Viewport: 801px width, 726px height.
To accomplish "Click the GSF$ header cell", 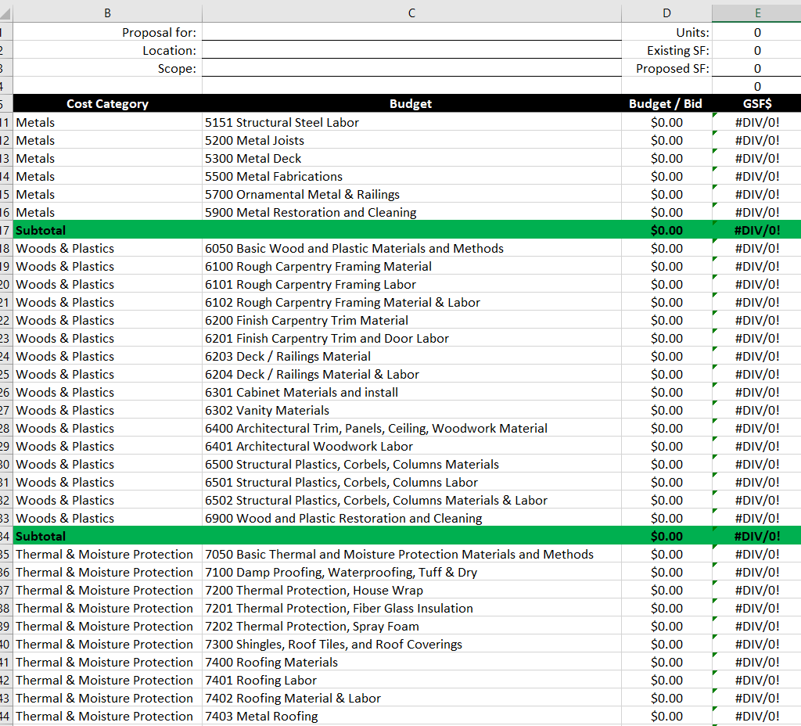I will tap(756, 104).
